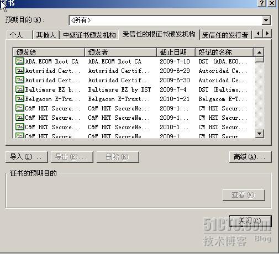Click friendly name DST (Baltimo...

click(223, 89)
